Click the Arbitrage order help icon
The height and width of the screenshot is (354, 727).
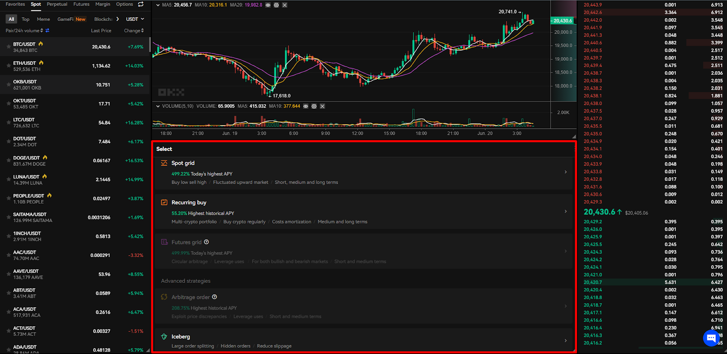[214, 297]
